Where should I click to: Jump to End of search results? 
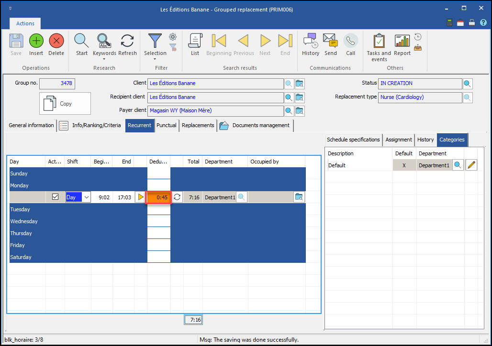pos(285,41)
